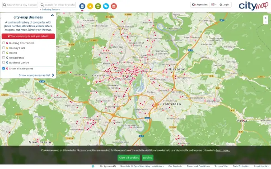Open cookie Learn more link
The width and height of the screenshot is (271, 169).
coord(223,151)
